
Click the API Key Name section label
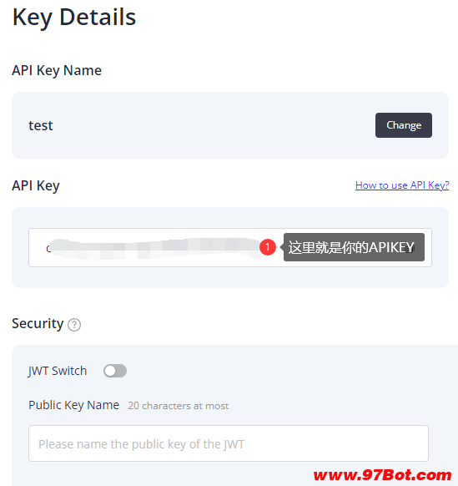57,71
